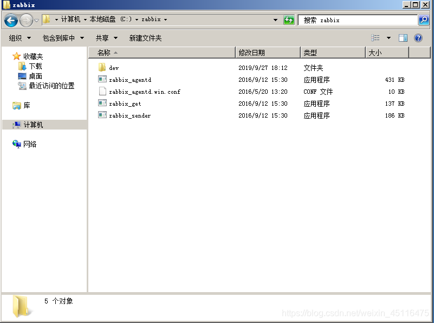Toggle the preview pane icon
The image size is (434, 323).
coord(403,38)
